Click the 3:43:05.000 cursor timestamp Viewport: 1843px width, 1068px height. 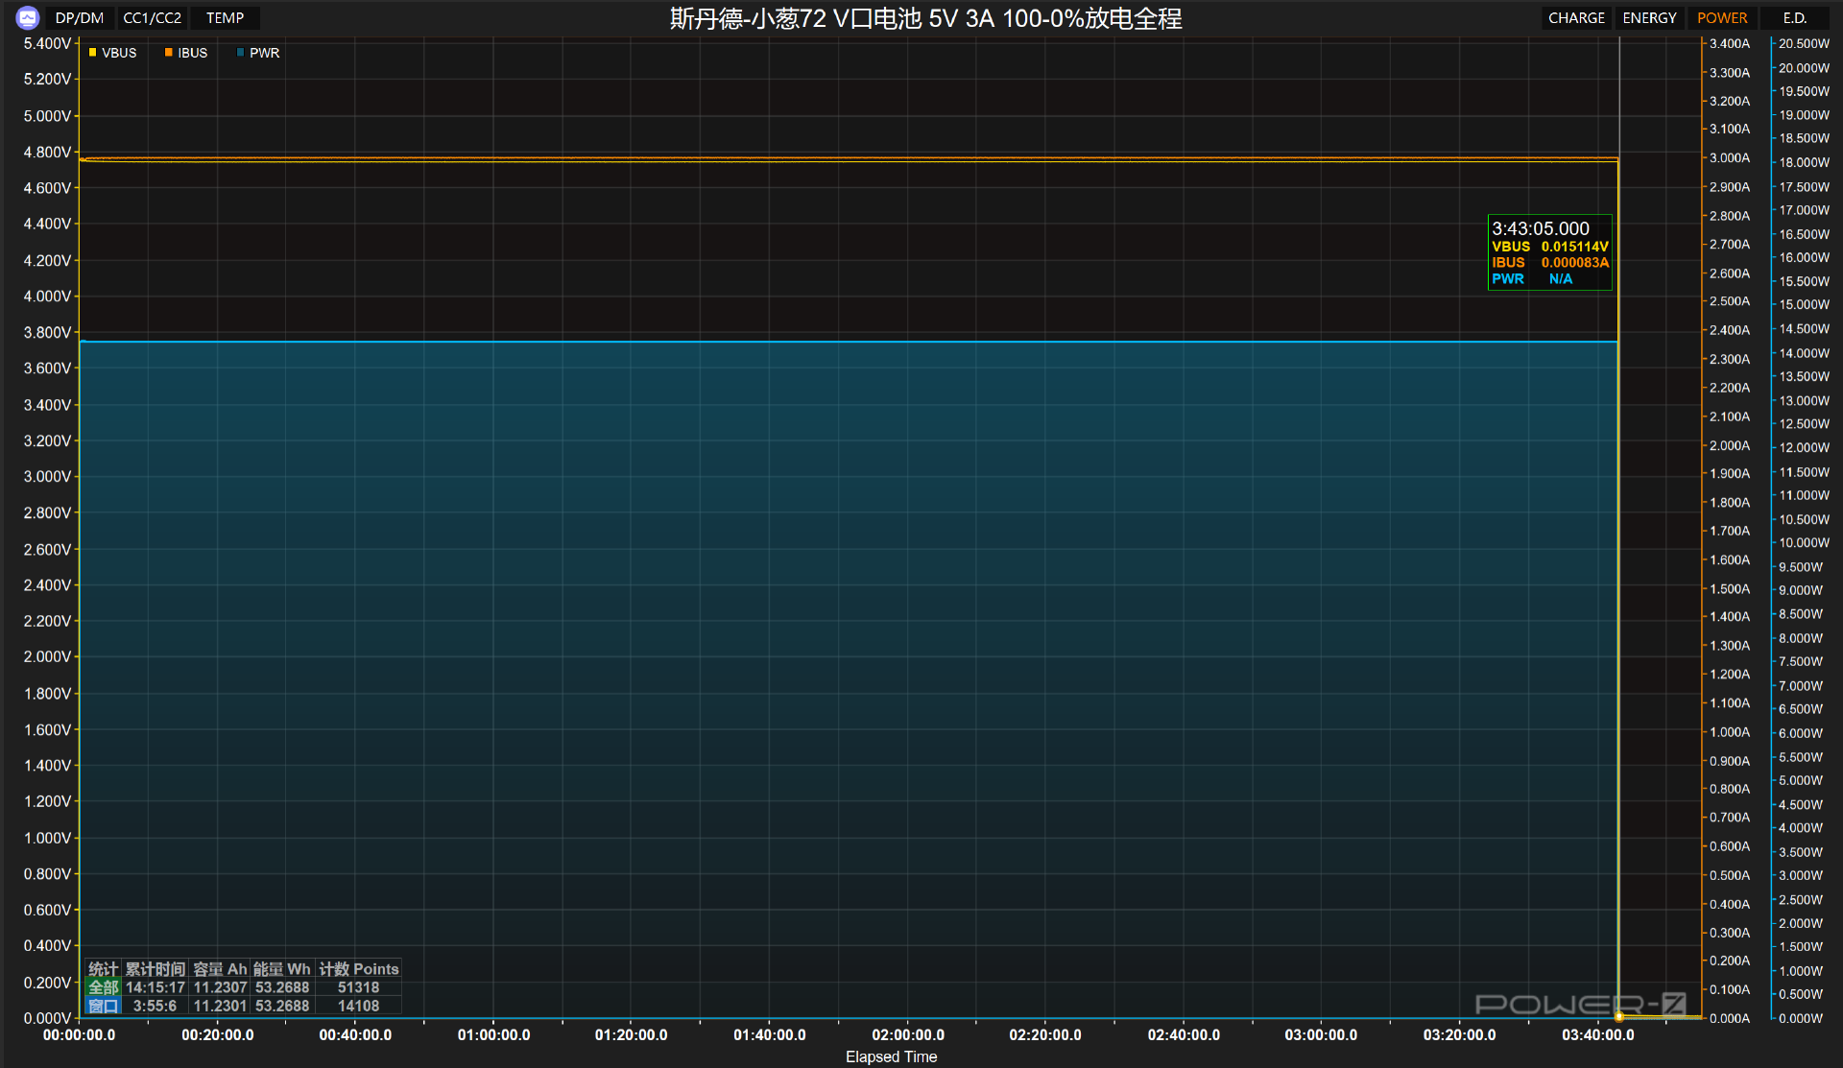point(1541,228)
